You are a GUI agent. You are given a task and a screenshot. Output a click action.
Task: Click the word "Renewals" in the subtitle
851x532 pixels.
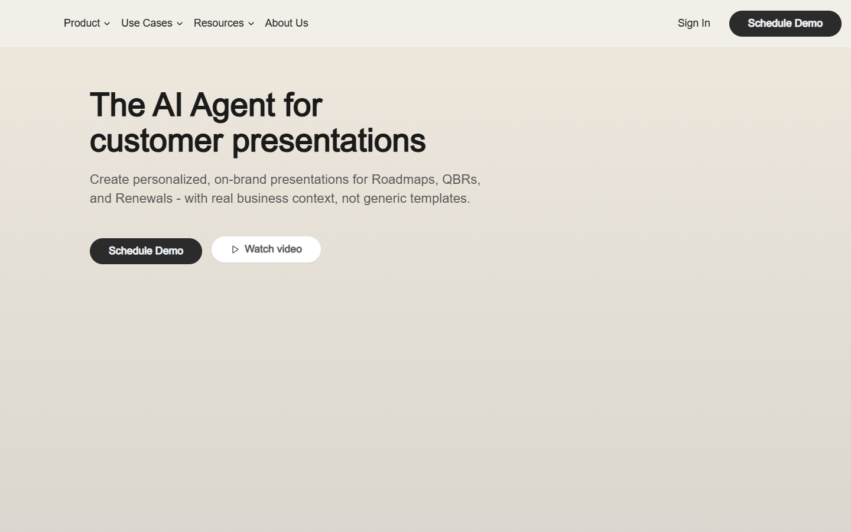click(x=144, y=198)
